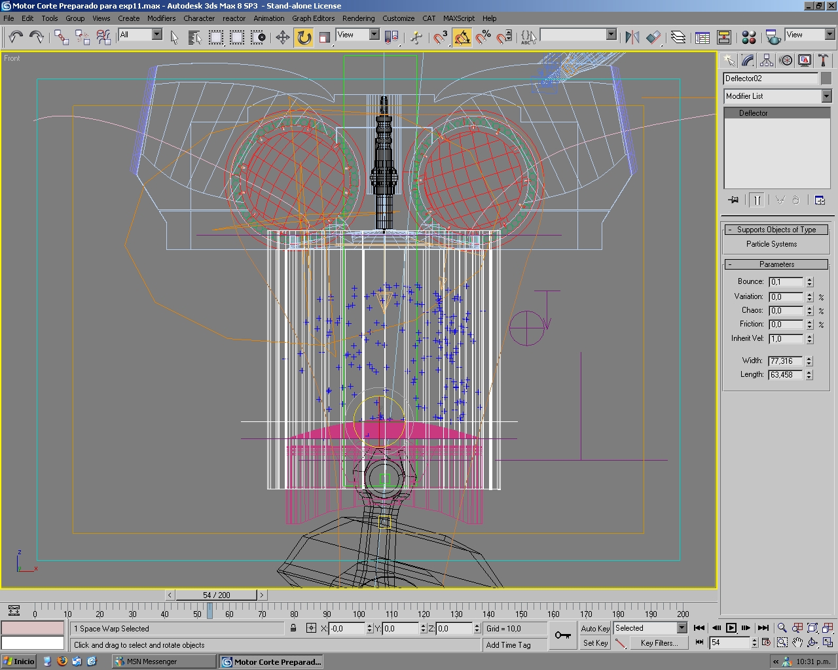
Task: Open the Graph Editors menu
Action: tap(313, 18)
